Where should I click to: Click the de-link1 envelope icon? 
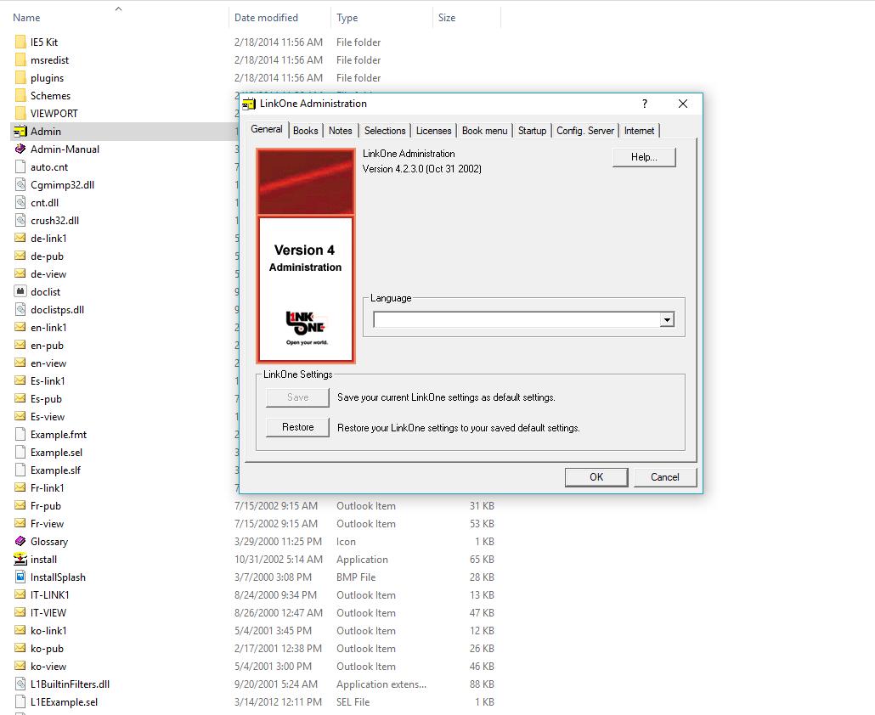pyautogui.click(x=20, y=238)
